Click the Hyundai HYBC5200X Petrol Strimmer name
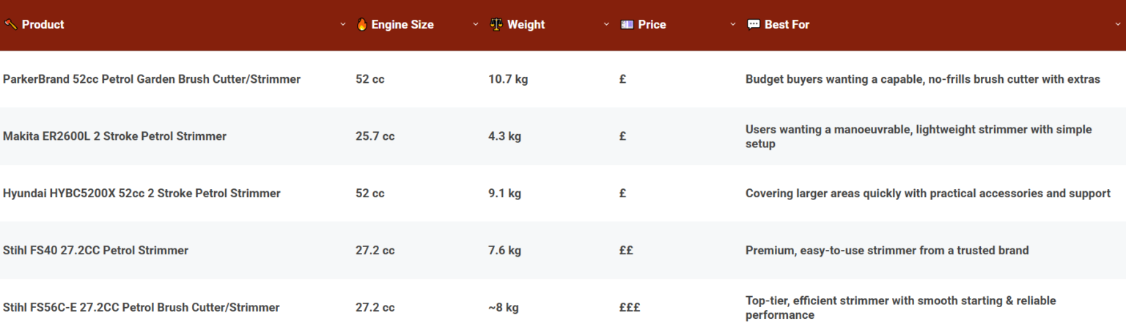The height and width of the screenshot is (335, 1126). click(141, 194)
